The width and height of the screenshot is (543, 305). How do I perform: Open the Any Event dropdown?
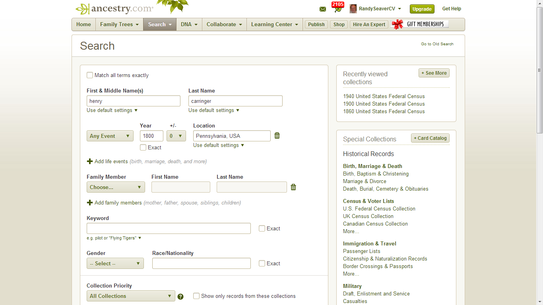(x=110, y=135)
